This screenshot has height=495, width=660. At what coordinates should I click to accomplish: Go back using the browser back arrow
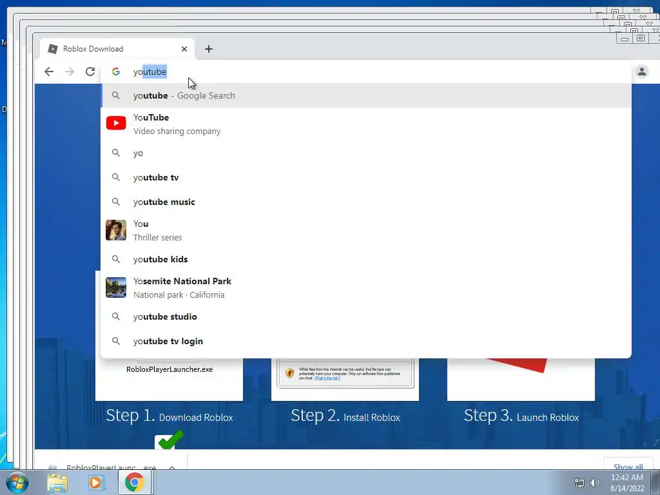pos(49,72)
